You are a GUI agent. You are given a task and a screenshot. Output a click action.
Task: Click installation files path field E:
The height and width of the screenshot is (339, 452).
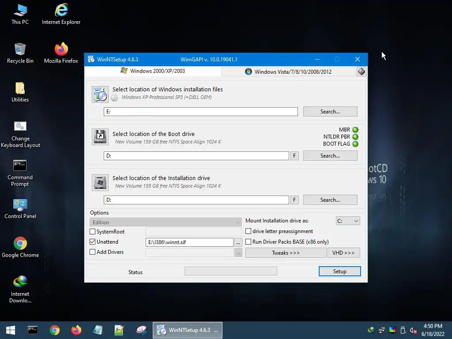[x=201, y=112]
